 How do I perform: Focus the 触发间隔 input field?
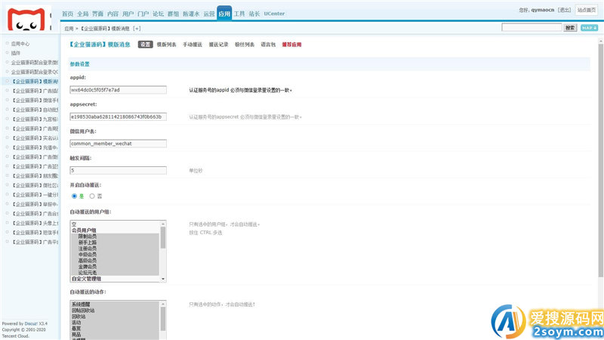click(x=119, y=171)
